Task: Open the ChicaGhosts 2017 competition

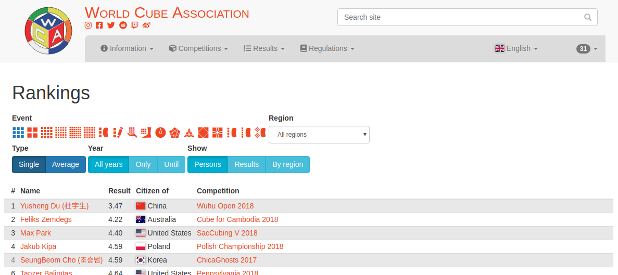Action: (226, 260)
